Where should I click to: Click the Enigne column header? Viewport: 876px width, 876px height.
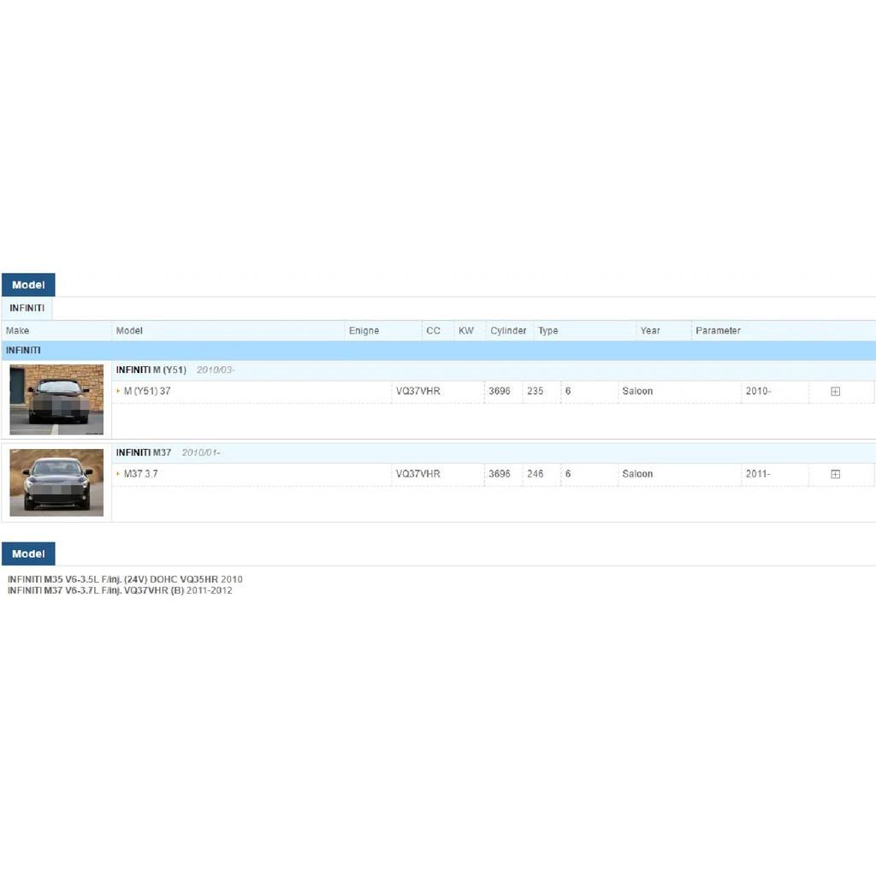point(364,331)
